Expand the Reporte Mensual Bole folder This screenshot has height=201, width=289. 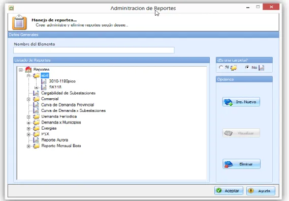28,146
